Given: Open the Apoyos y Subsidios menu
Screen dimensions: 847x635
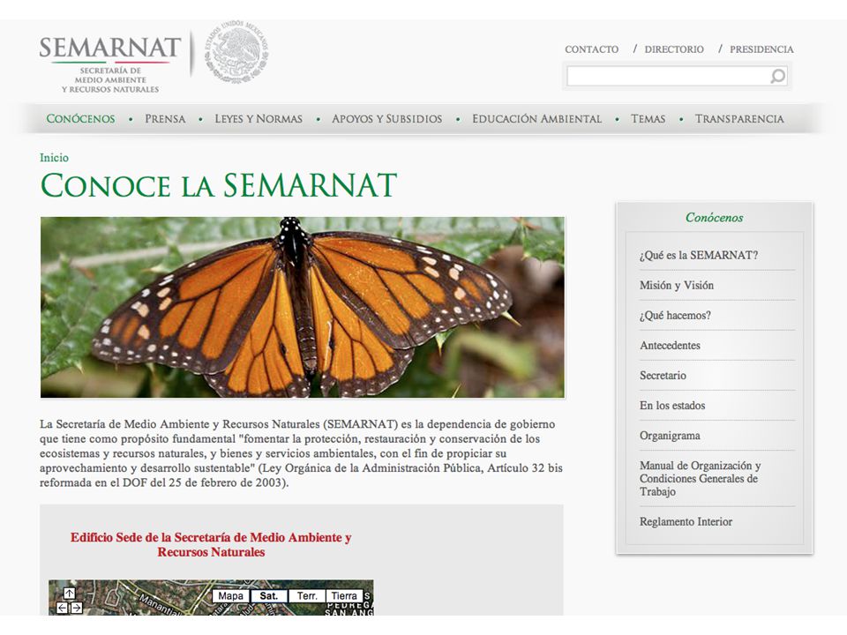Looking at the screenshot, I should pos(386,119).
